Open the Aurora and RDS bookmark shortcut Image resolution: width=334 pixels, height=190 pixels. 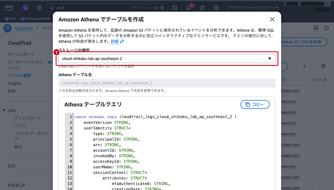tap(35, 19)
